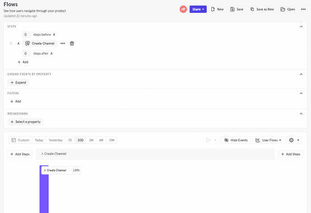Open the Share dropdown button

coord(198,10)
